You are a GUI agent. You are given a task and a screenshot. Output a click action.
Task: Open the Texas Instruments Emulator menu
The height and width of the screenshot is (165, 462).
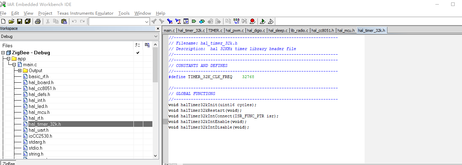(x=85, y=13)
